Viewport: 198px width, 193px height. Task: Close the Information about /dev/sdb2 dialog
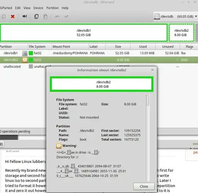[144, 186]
